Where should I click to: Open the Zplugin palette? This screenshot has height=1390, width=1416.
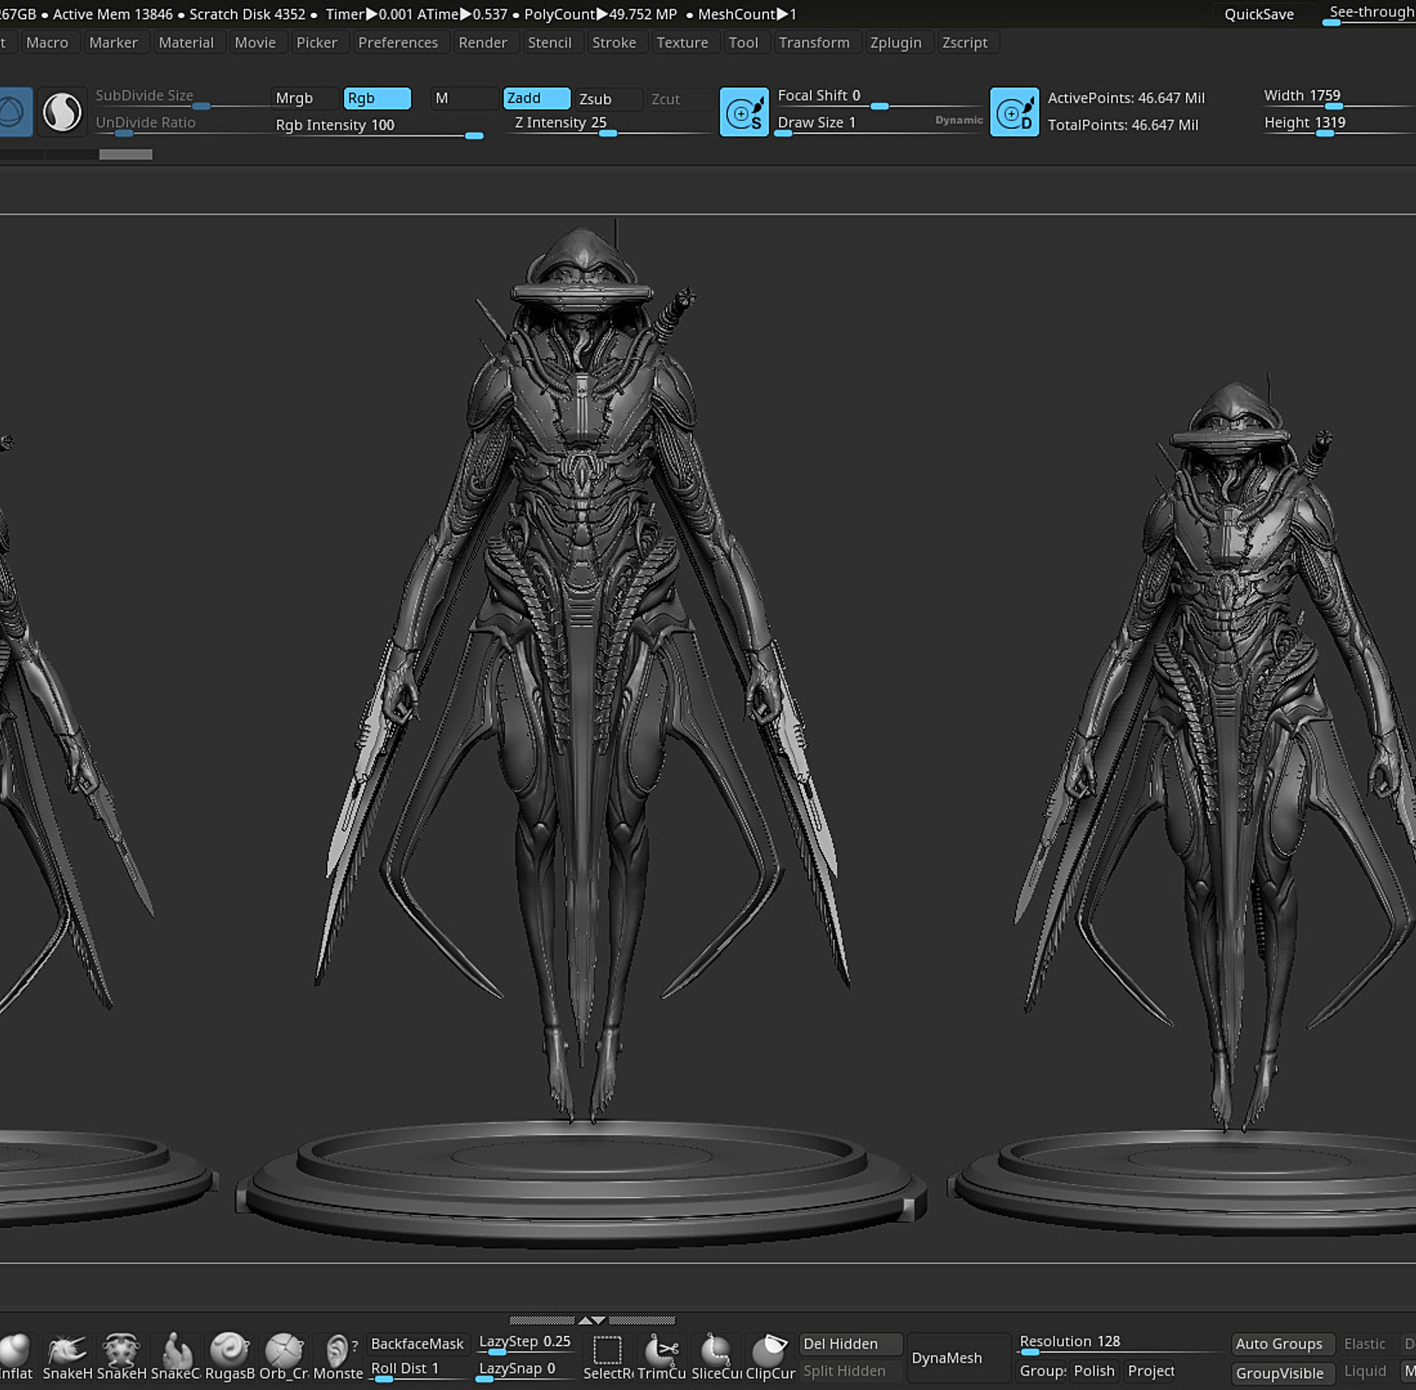(x=895, y=42)
